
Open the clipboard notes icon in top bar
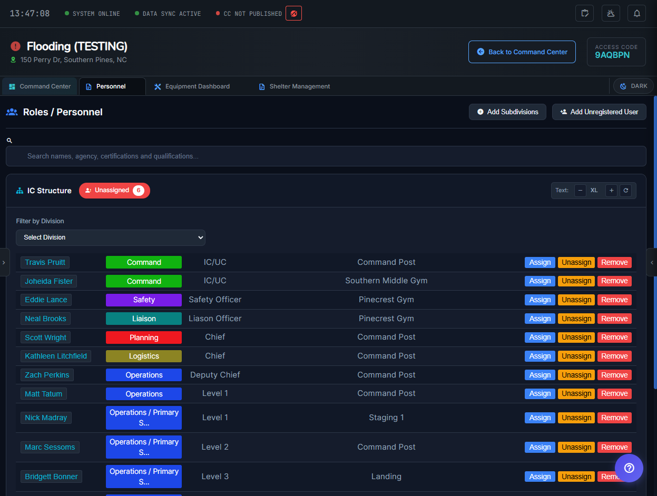pyautogui.click(x=584, y=13)
